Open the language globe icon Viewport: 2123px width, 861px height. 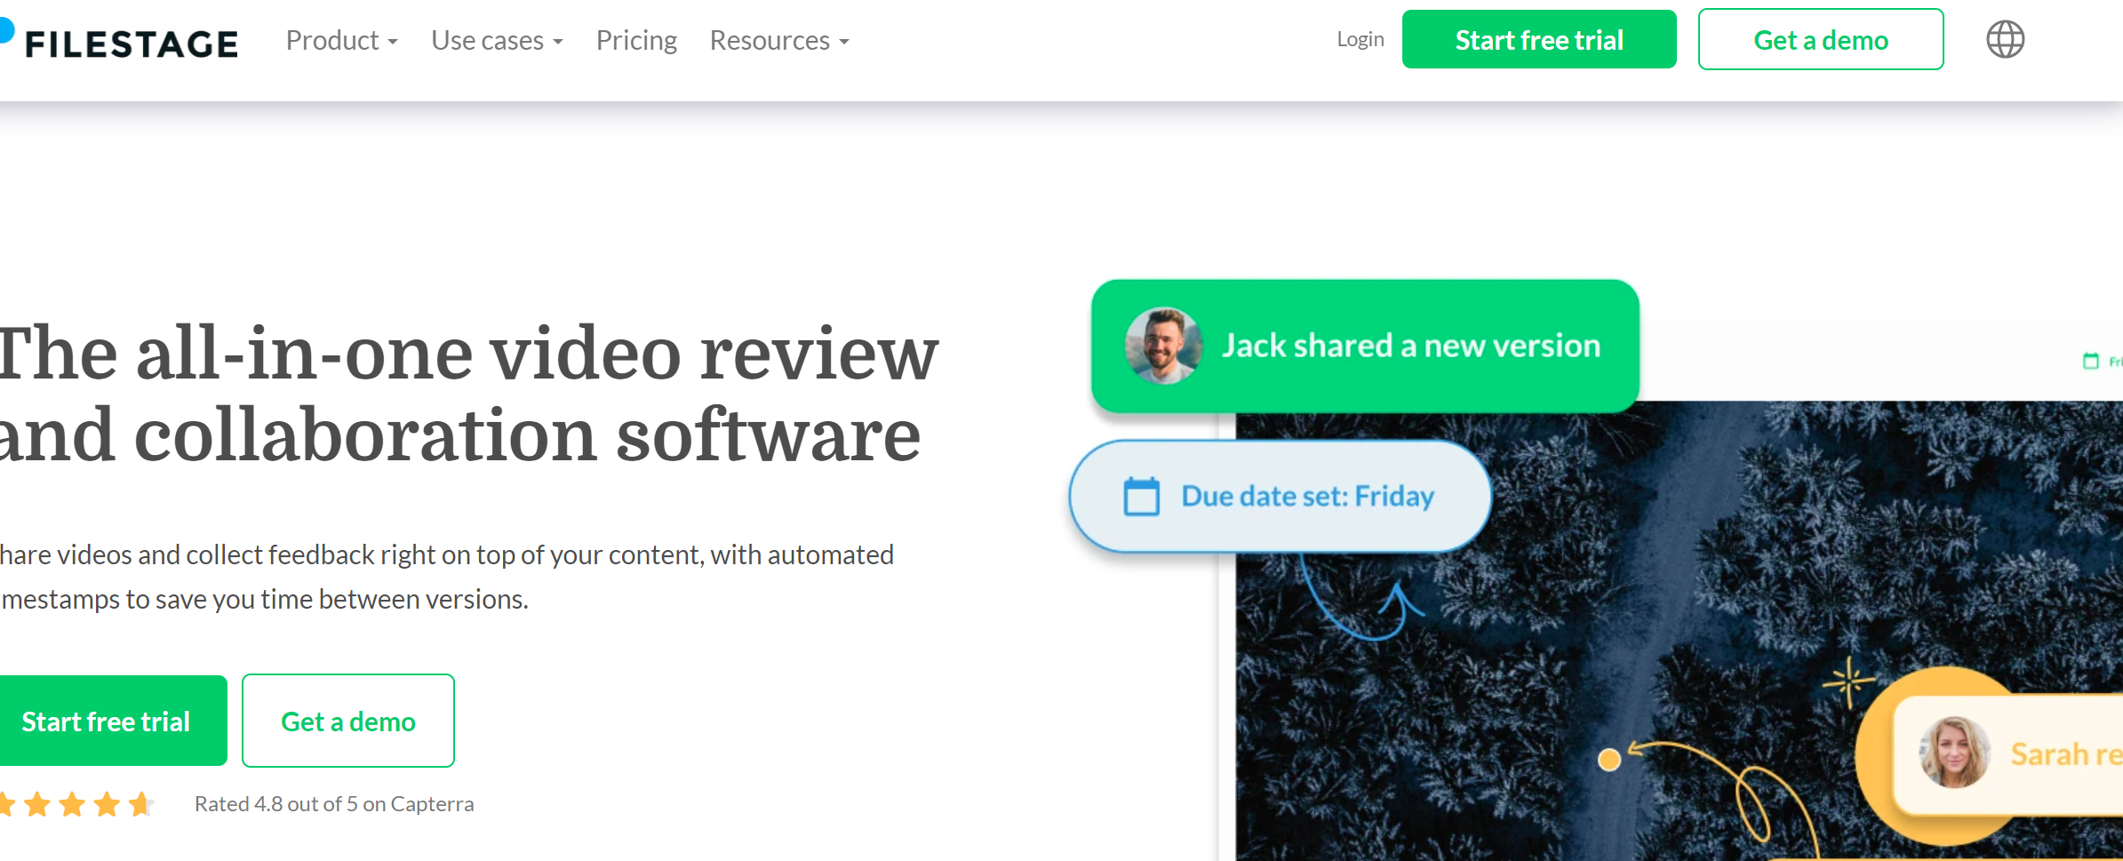click(x=2005, y=39)
